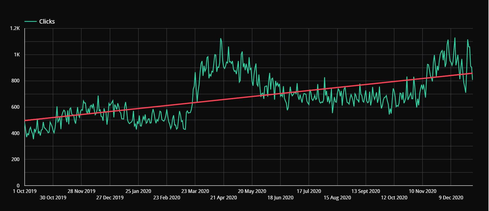The image size is (489, 211).
Task: Click the 12 Oct 2020 date label
Action: 394,198
